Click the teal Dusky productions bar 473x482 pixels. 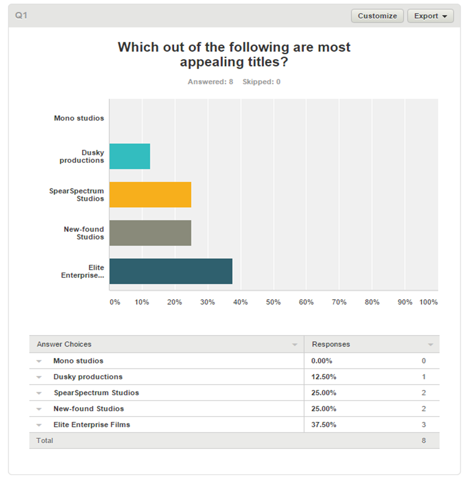tap(129, 157)
